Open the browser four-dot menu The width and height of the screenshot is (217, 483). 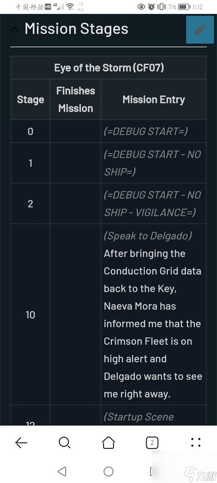[x=196, y=442]
